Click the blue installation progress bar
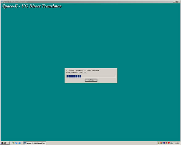 91,76
